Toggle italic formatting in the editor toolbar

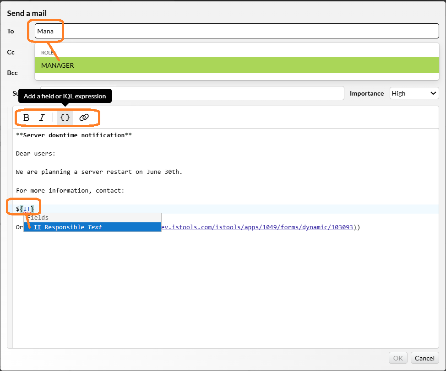[x=42, y=118]
